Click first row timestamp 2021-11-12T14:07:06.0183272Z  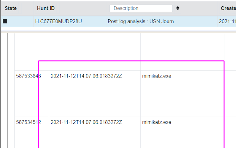[x=86, y=76]
